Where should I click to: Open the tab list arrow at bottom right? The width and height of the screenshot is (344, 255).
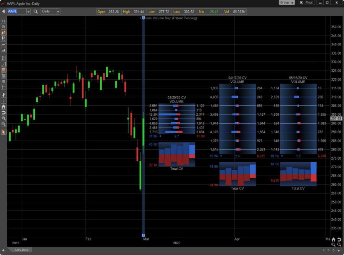339,250
